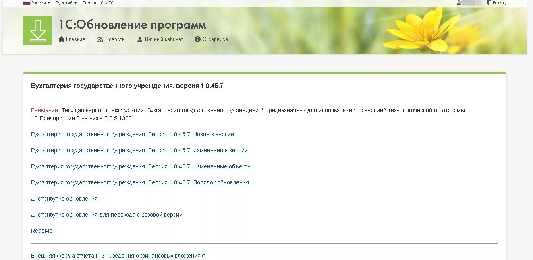This screenshot has width=533, height=260.
Task: Click the red Внимание! warning text
Action: coord(45,110)
